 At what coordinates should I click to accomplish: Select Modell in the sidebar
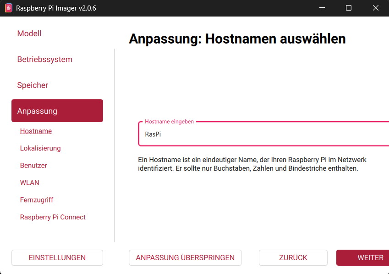tap(29, 33)
